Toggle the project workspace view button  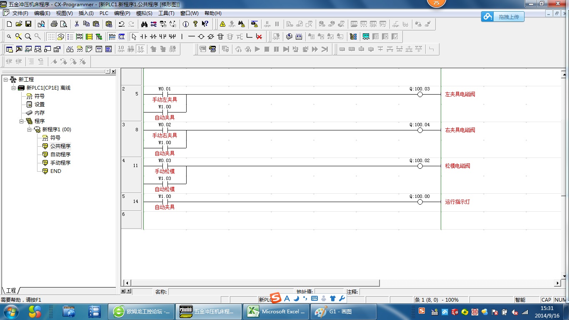[x=9, y=49]
